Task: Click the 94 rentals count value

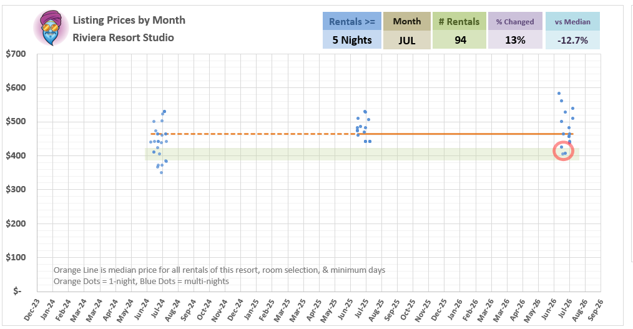Action: 459,41
